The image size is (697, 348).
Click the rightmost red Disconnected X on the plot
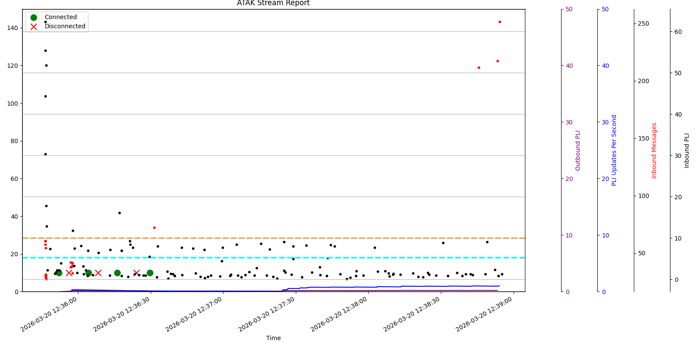pyautogui.click(x=136, y=273)
